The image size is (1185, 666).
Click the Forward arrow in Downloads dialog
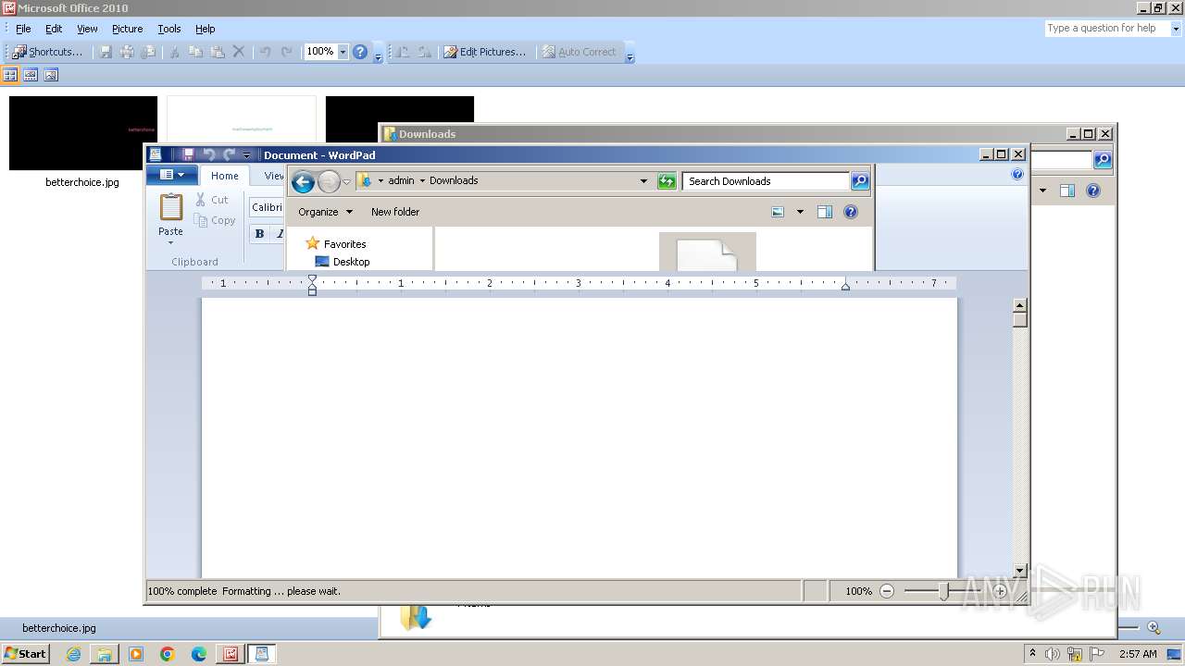[x=328, y=181]
